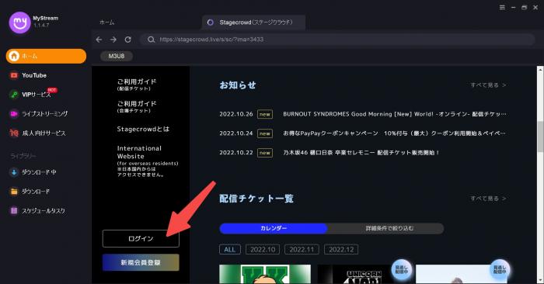
Task: Switch to the Stagecrowd tab
Action: click(253, 23)
